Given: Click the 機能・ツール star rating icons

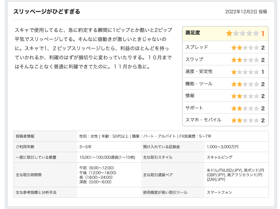Looking at the screenshot, I should pos(245,84).
